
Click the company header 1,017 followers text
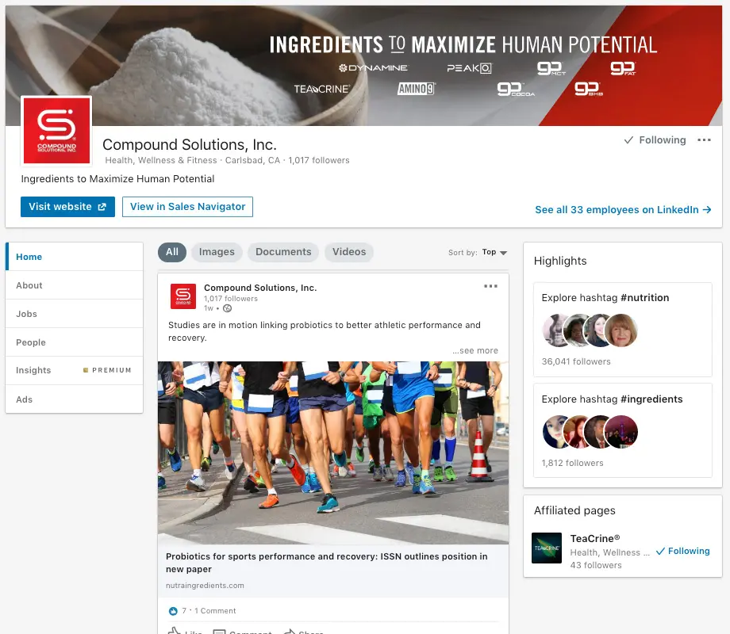[x=318, y=160]
